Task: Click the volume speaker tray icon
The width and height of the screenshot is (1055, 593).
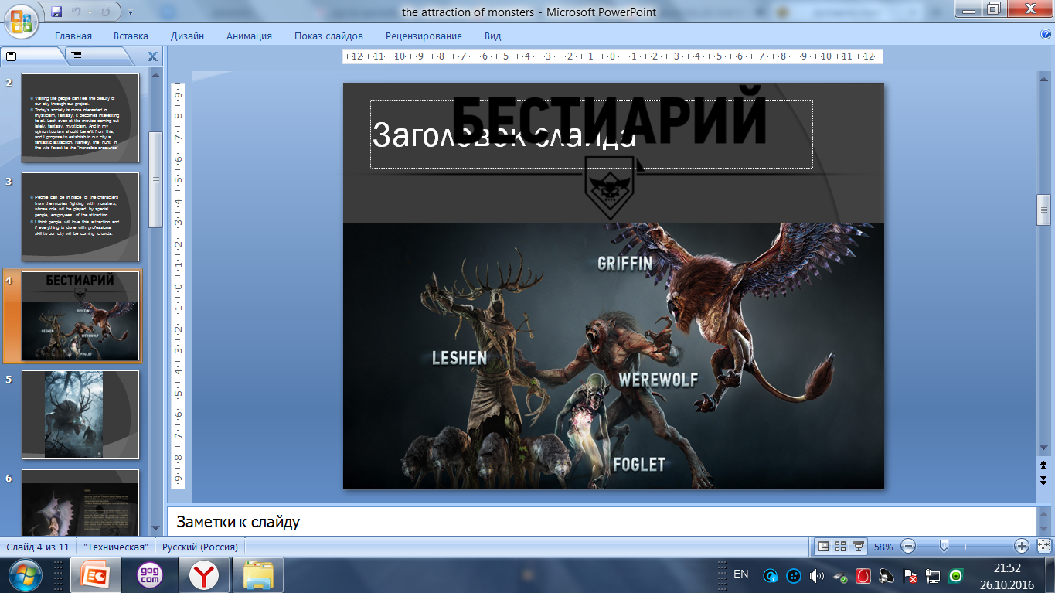Action: coord(817,576)
